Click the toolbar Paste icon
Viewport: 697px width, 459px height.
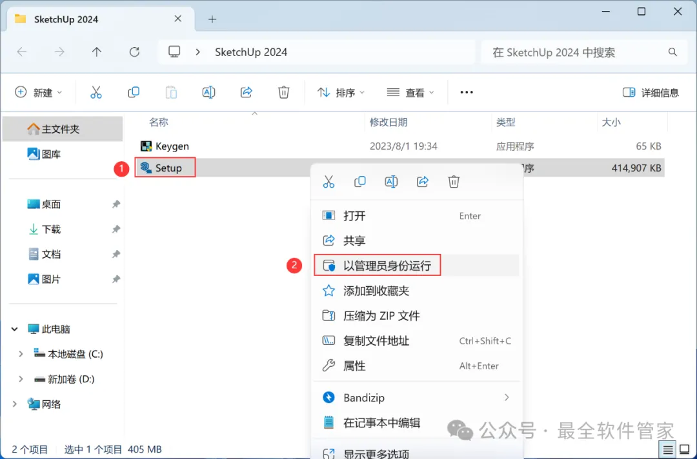coord(171,92)
